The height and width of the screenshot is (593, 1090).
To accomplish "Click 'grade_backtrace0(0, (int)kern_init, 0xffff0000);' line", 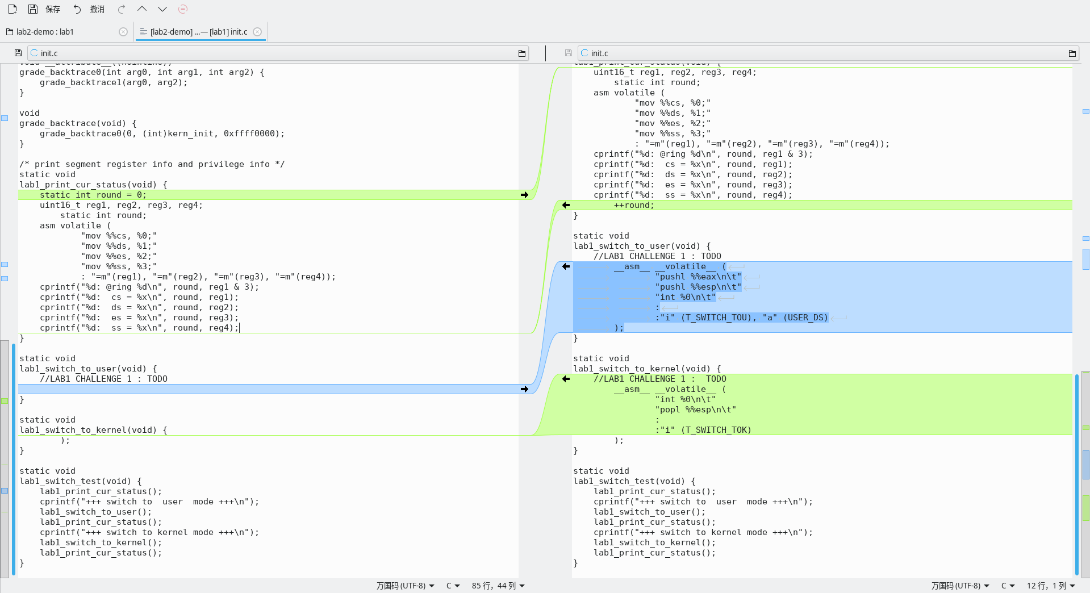I will pyautogui.click(x=162, y=133).
